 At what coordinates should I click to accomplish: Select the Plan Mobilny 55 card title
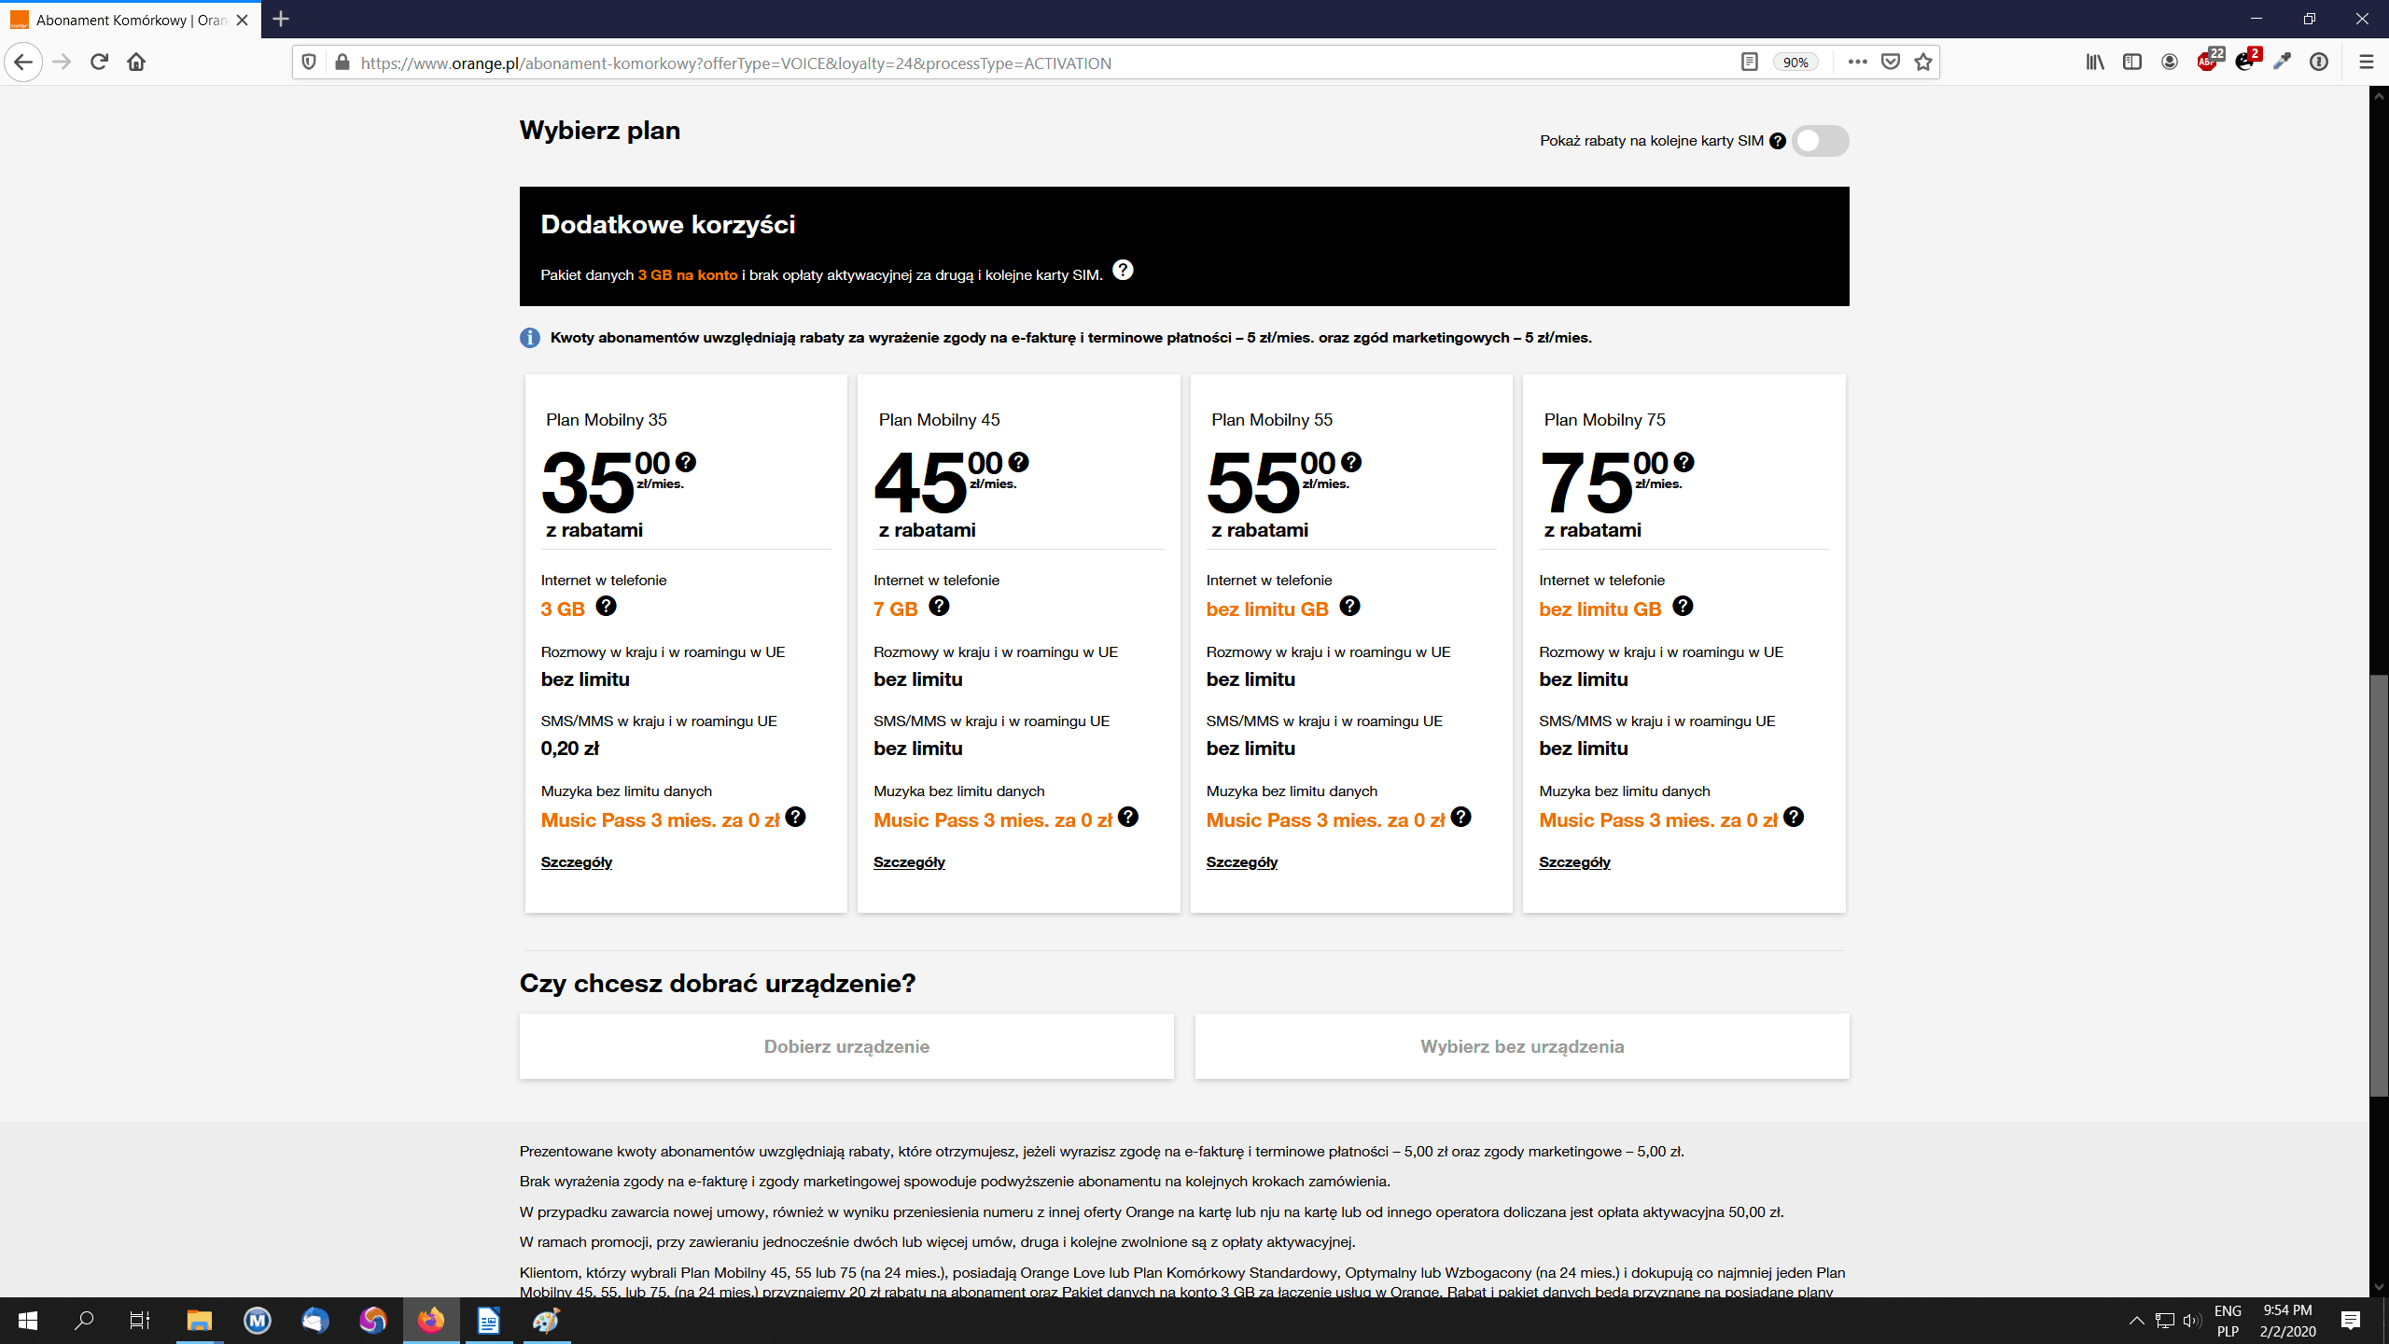point(1272,420)
